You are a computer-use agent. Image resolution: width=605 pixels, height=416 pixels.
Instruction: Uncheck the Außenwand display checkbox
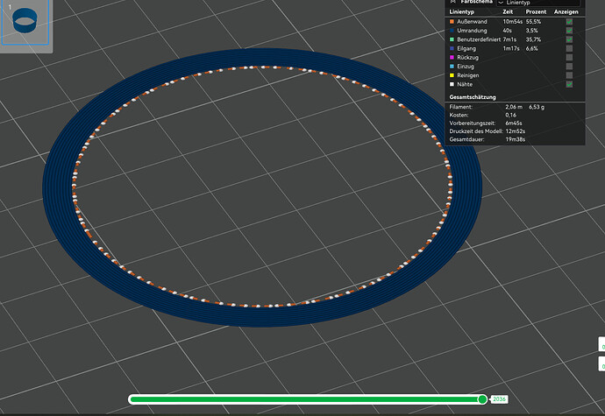point(569,22)
